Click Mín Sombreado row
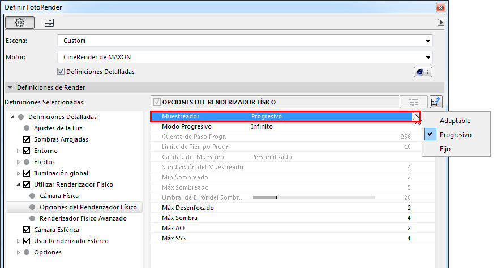Viewport: 497px width, 268px height. click(x=293, y=177)
